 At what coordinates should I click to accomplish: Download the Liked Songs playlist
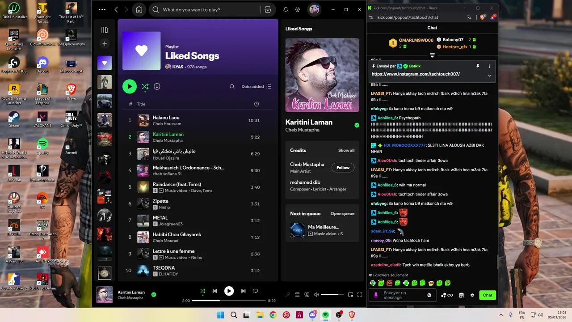point(157,86)
